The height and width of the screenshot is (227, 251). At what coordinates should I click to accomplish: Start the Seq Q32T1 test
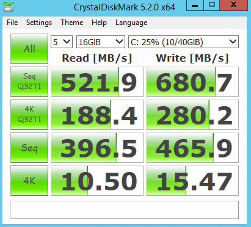(29, 82)
